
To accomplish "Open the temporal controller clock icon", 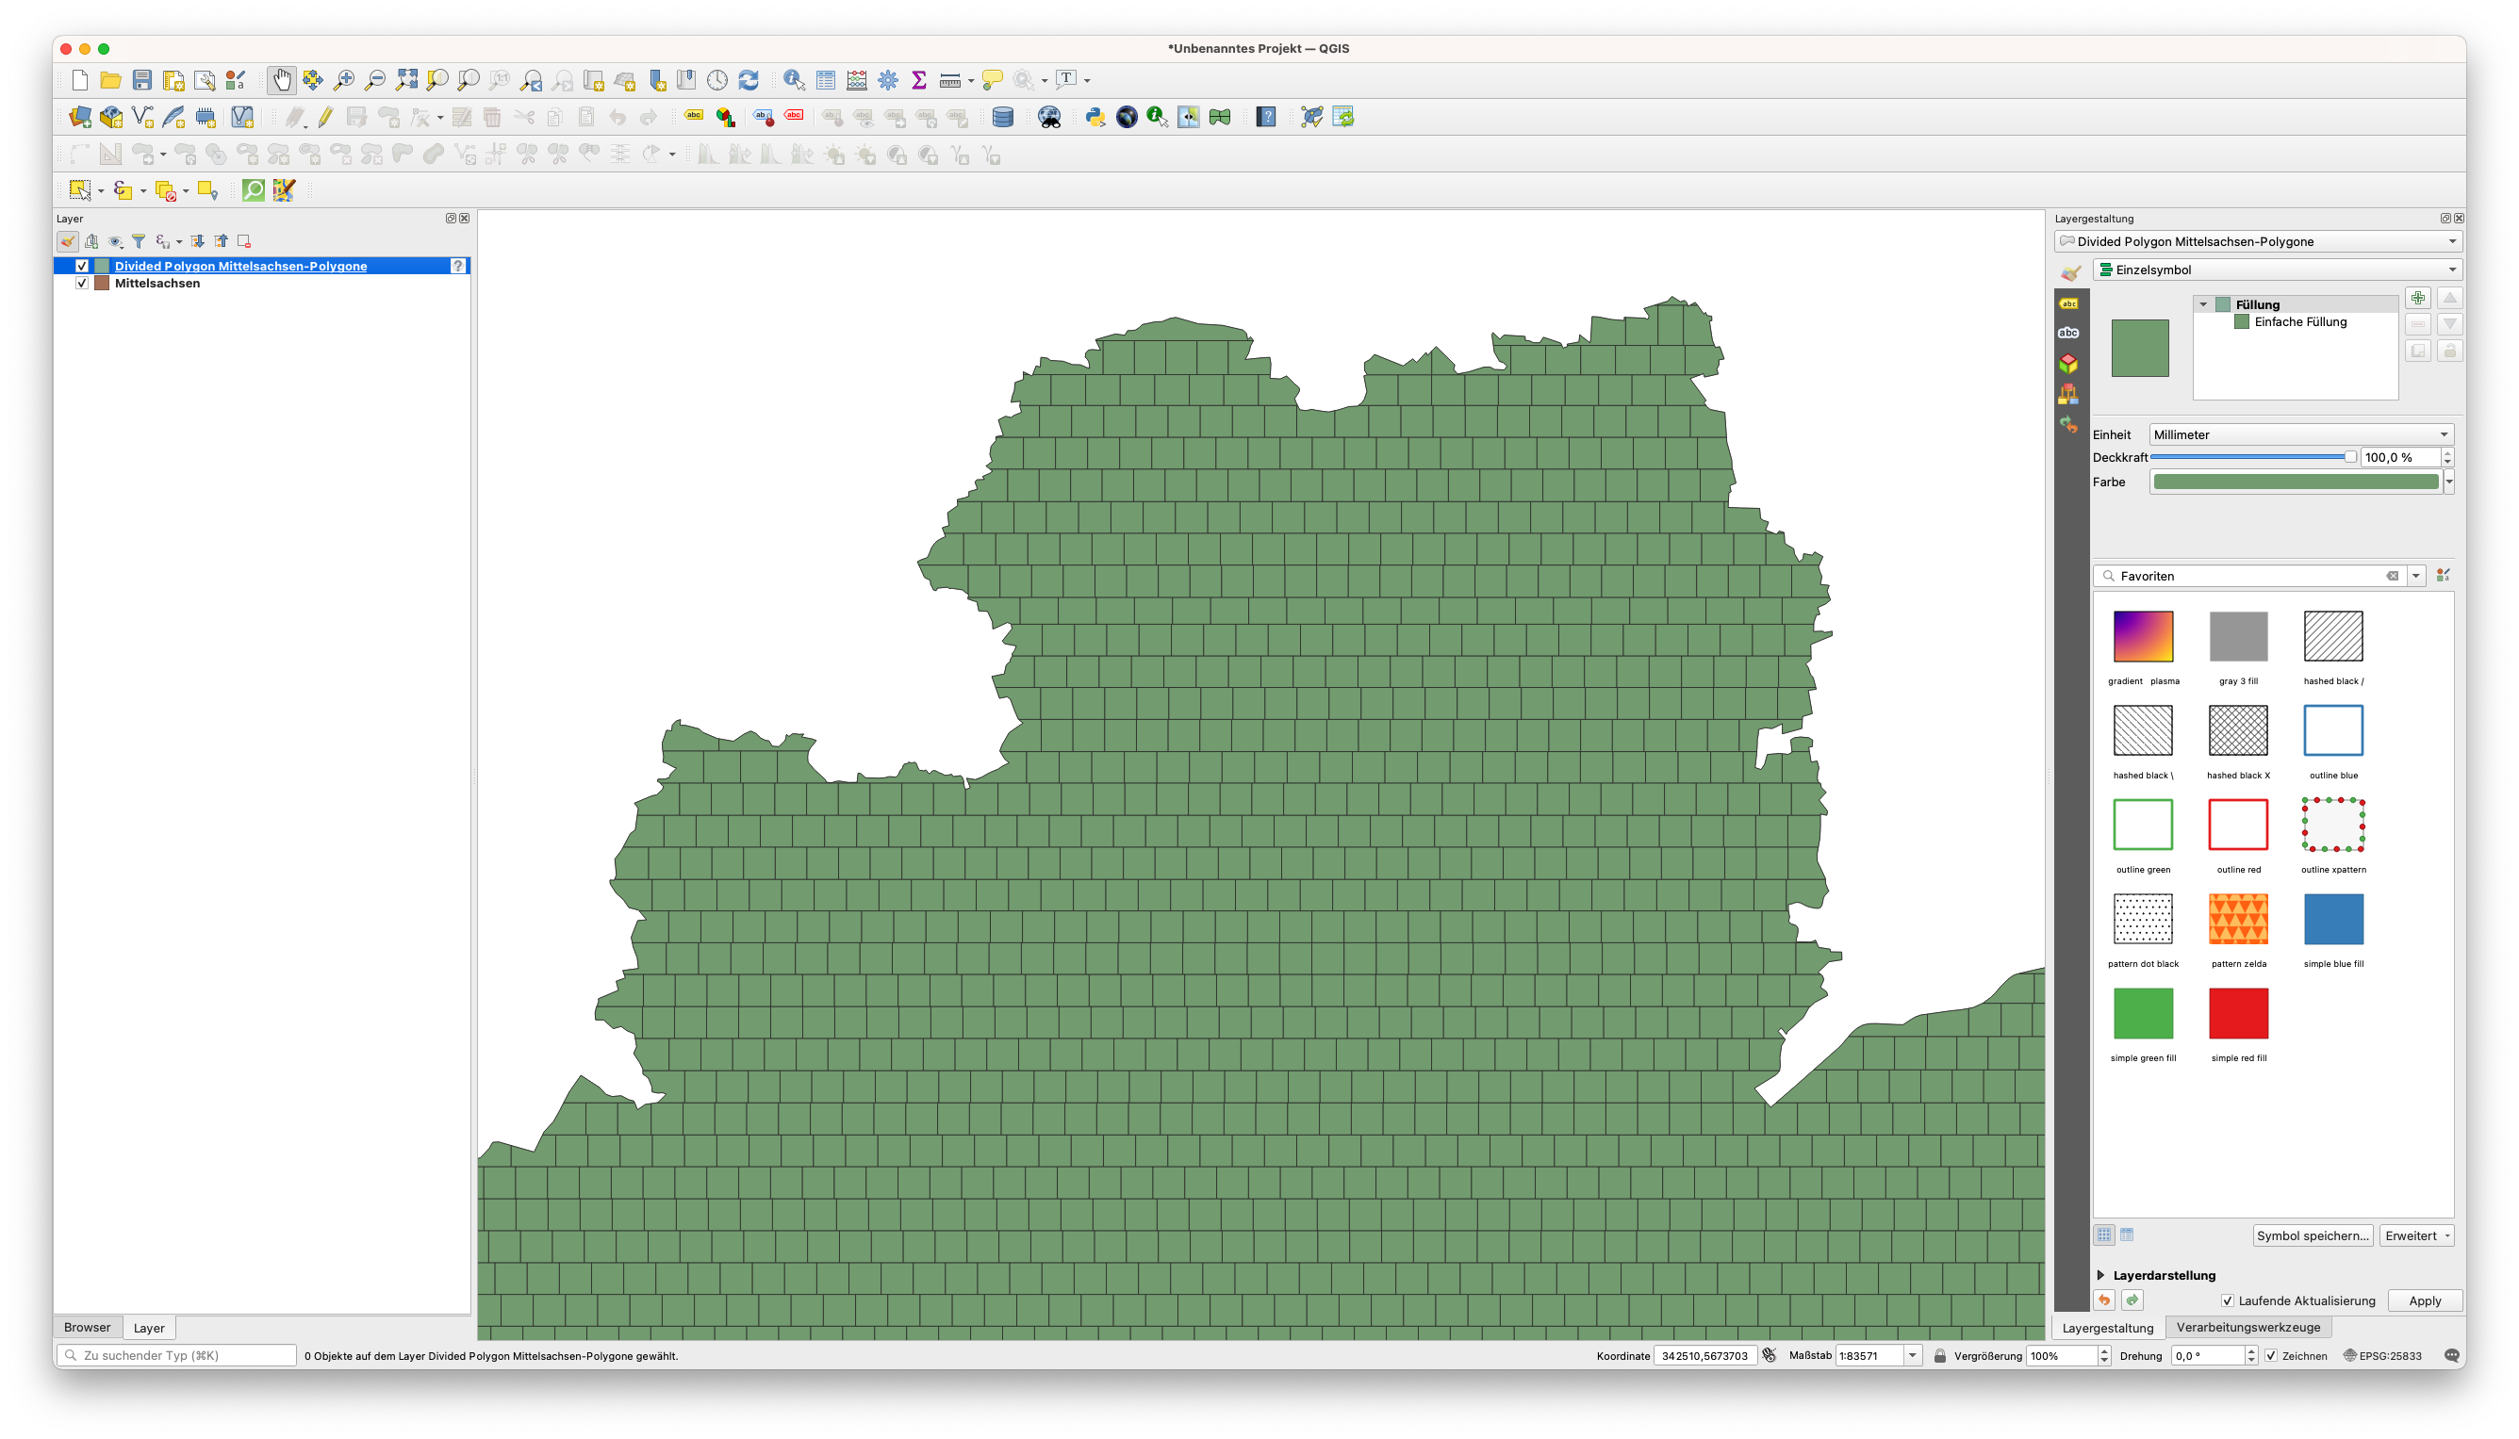I will click(x=717, y=80).
